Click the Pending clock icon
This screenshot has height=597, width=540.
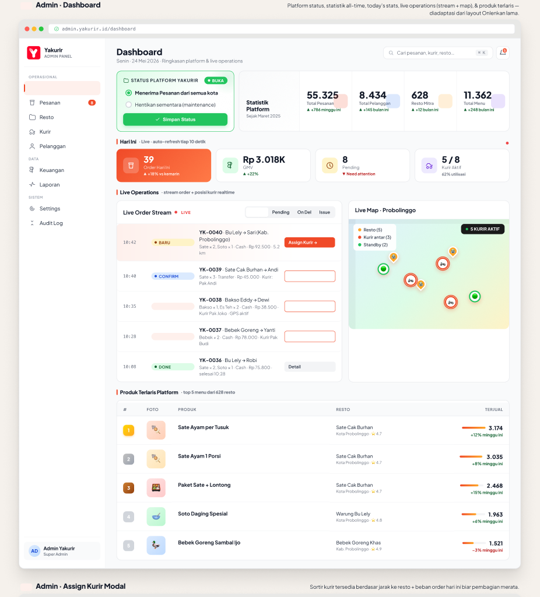click(329, 166)
